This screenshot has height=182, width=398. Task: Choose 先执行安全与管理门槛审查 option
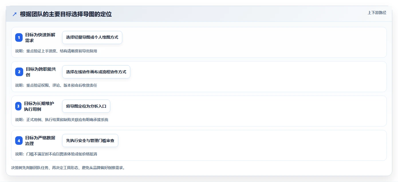coord(90,141)
